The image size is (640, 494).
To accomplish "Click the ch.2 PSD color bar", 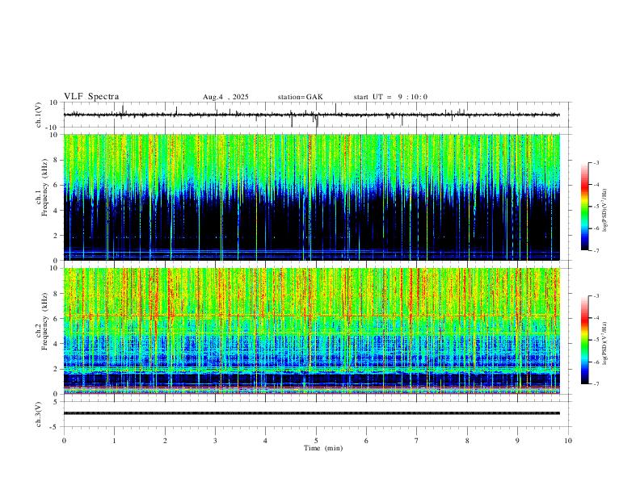I will (x=584, y=340).
